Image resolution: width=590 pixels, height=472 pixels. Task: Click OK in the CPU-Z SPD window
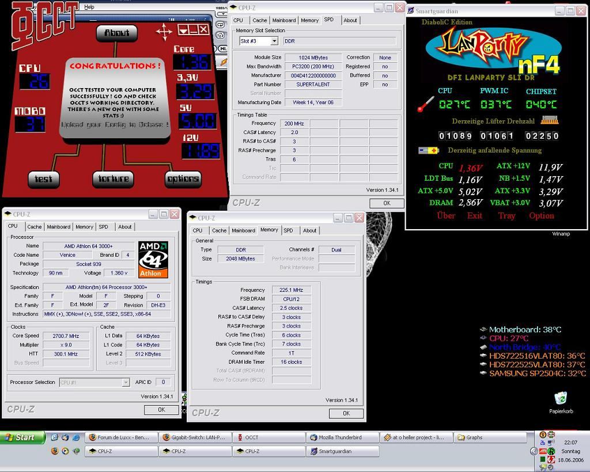pos(387,203)
